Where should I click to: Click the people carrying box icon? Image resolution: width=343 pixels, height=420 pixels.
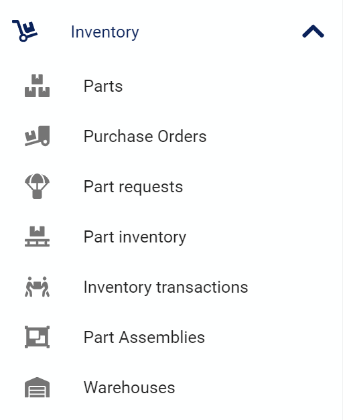[x=38, y=287]
